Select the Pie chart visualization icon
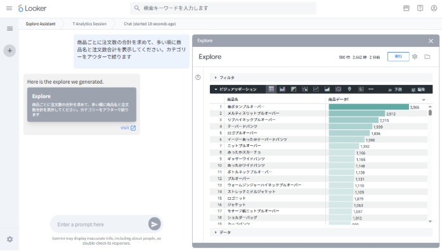 pos(338,89)
